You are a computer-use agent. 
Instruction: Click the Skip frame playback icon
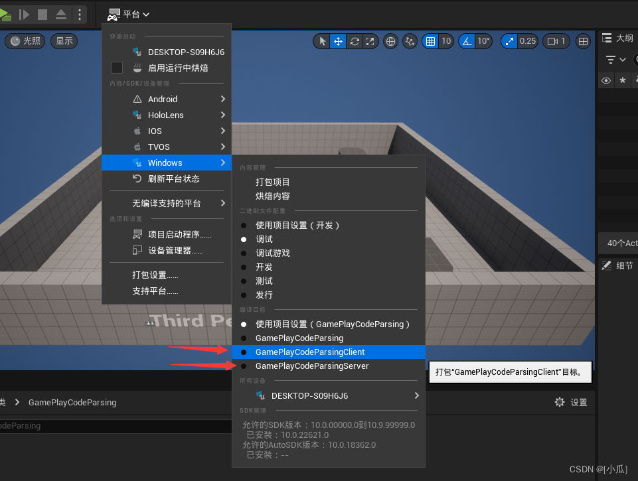(24, 15)
